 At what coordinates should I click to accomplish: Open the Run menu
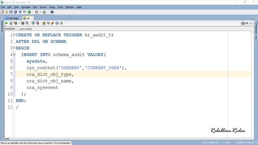35,7
